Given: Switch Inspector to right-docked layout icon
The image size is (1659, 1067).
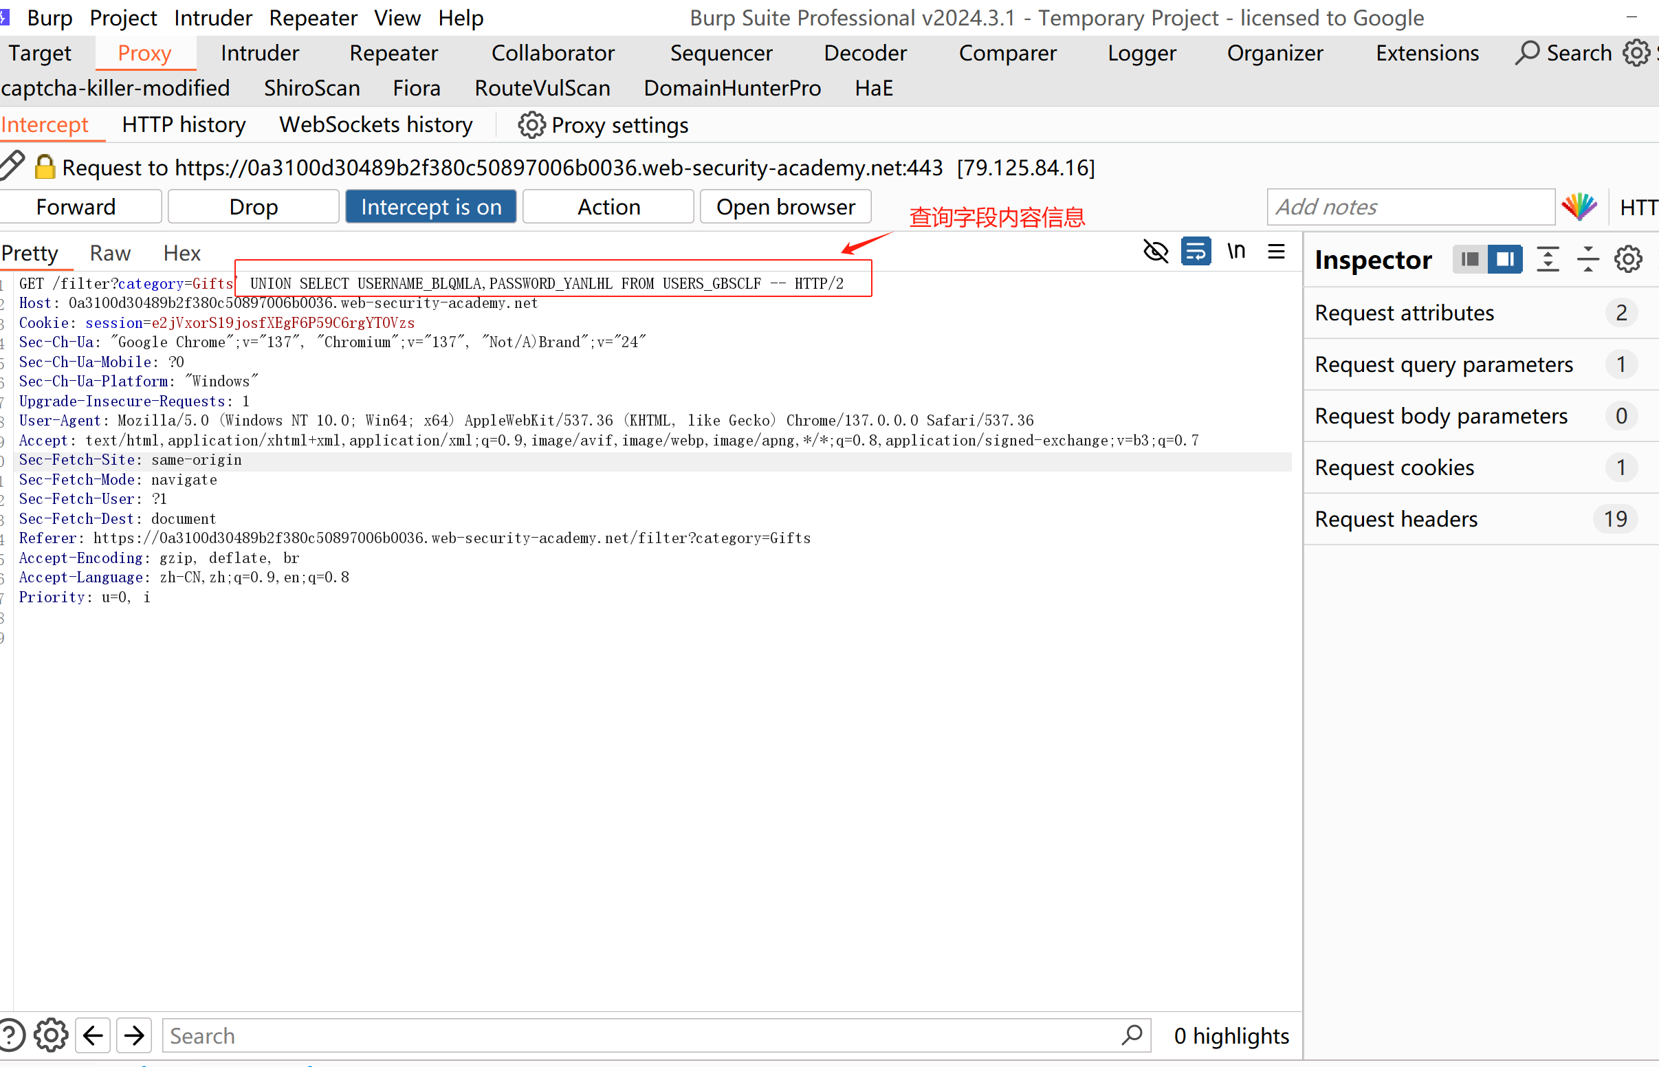Looking at the screenshot, I should pos(1504,260).
